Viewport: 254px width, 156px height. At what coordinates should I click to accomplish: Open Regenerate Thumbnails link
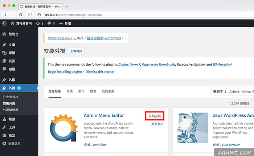click(x=159, y=65)
